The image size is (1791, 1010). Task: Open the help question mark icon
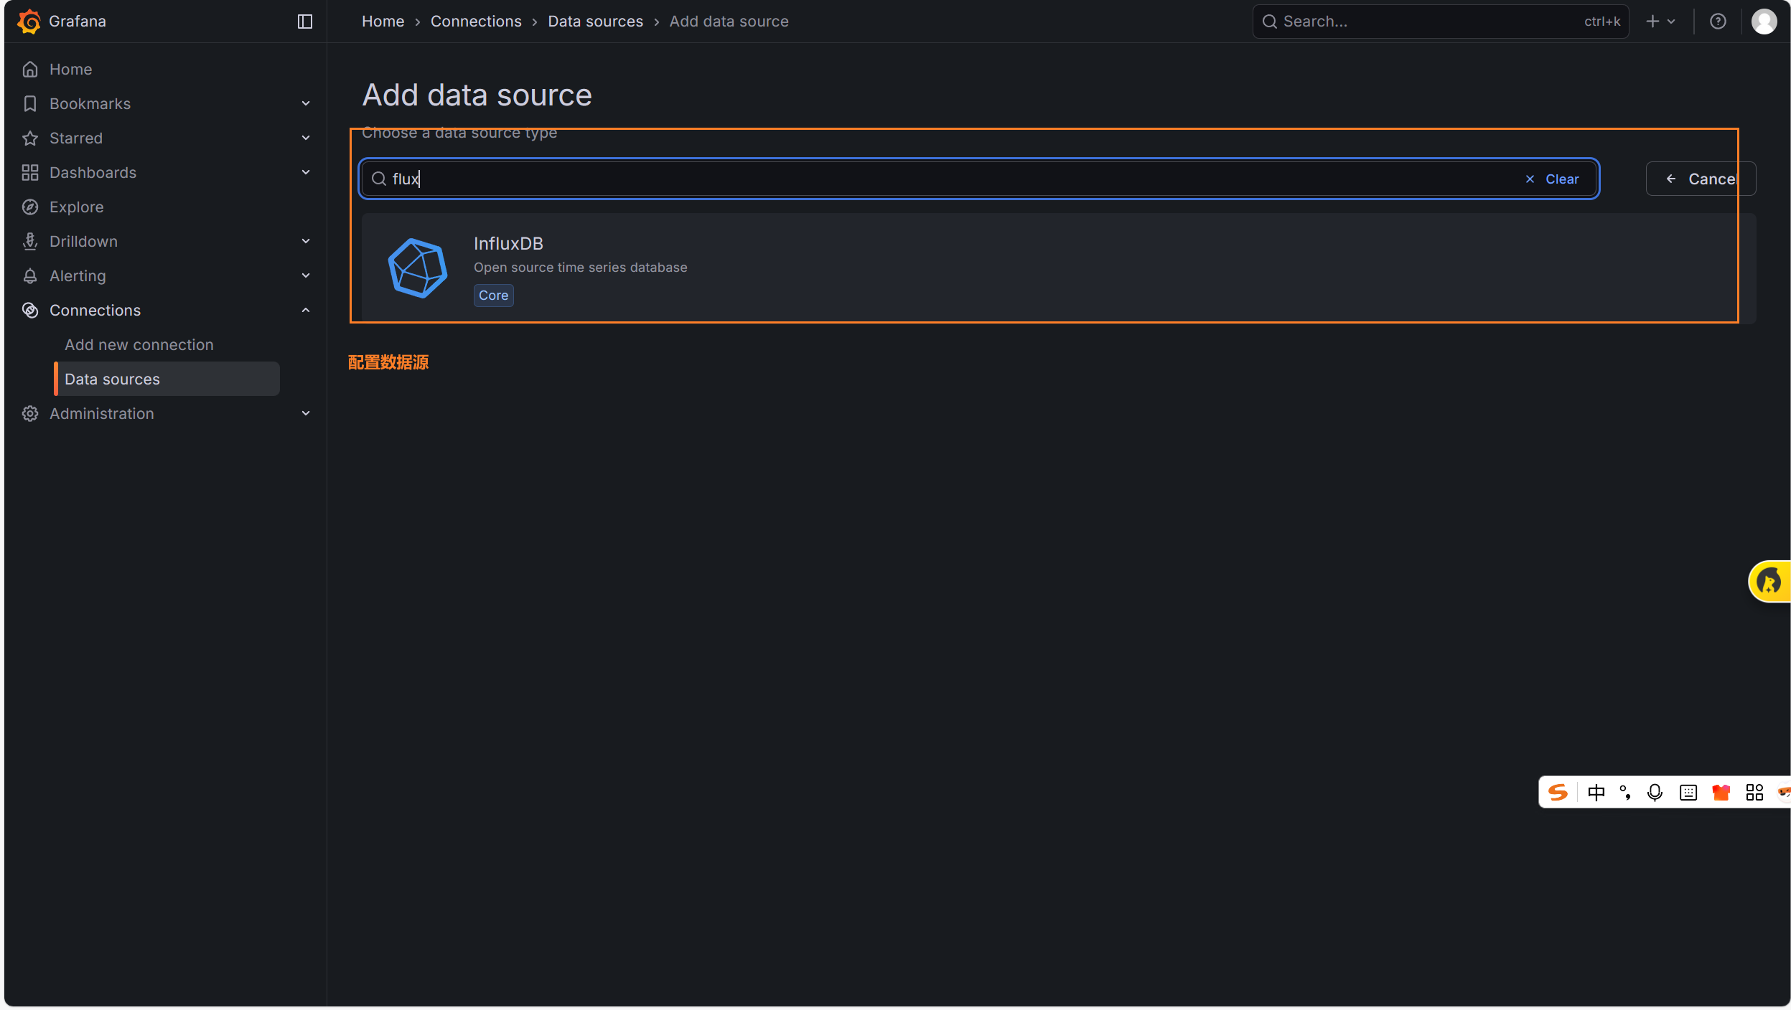1717,22
